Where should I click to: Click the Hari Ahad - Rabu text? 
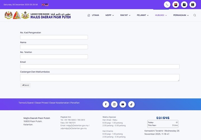[x=110, y=120]
